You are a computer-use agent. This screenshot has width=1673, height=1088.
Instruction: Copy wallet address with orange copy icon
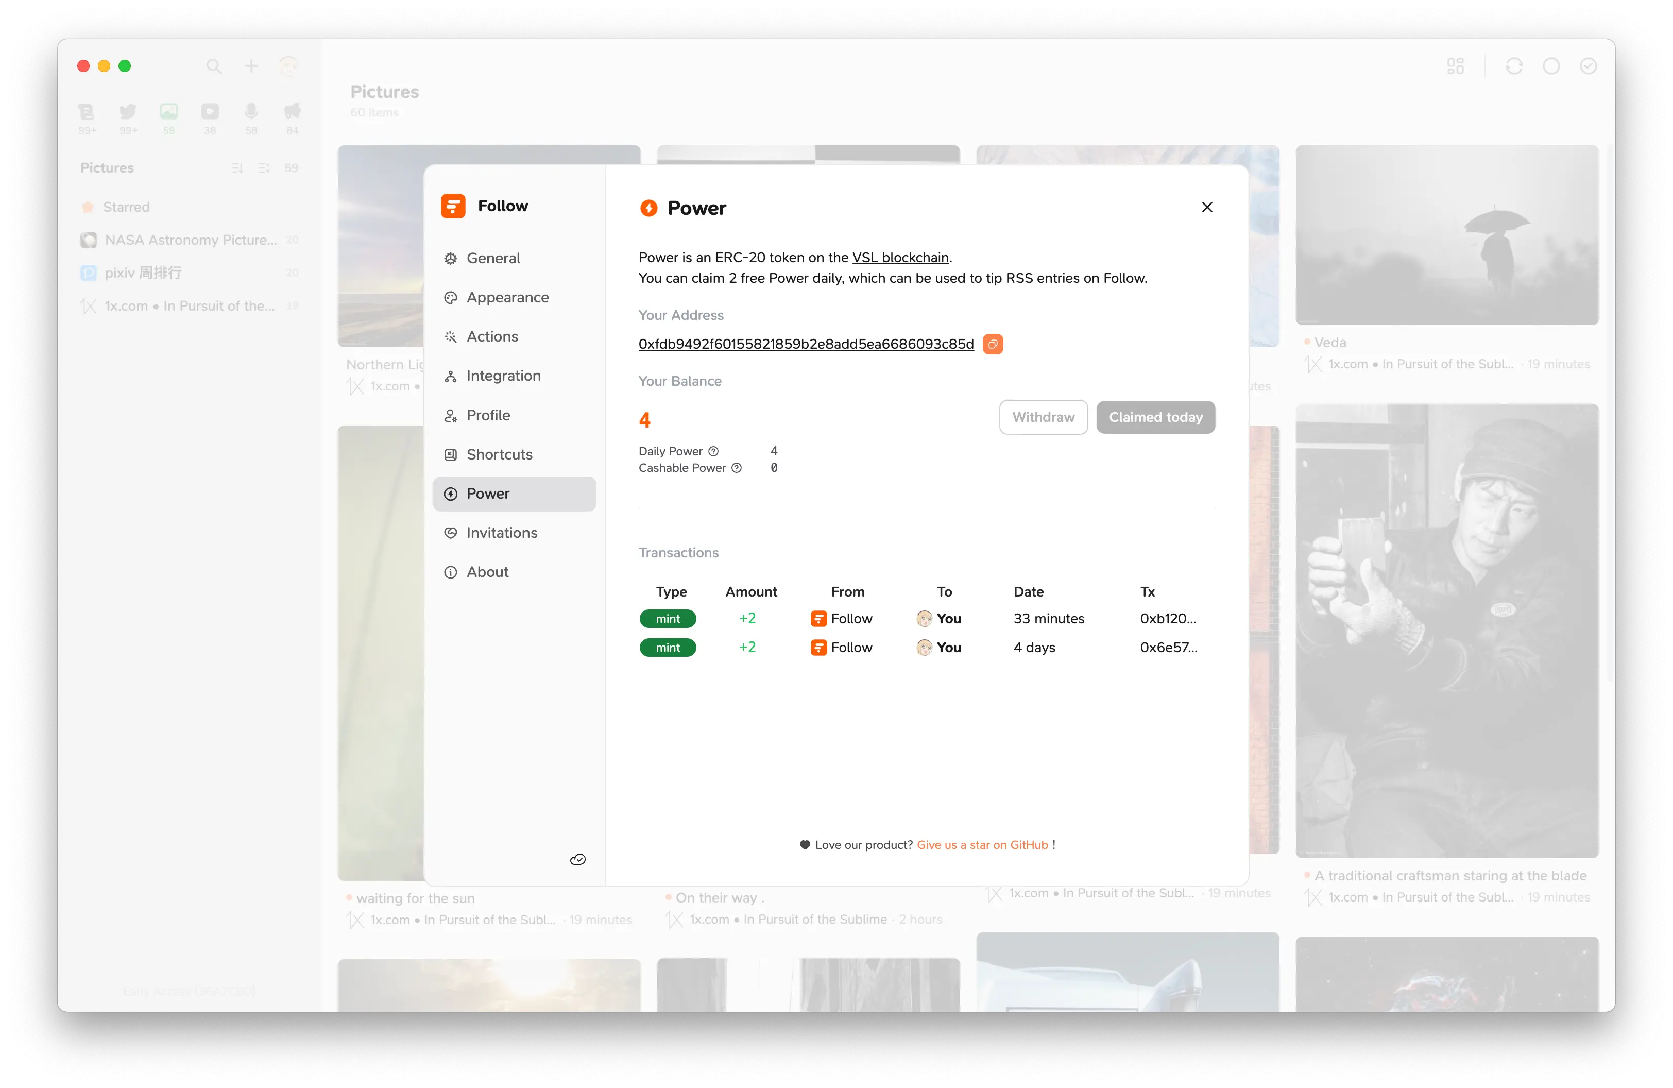coord(993,344)
